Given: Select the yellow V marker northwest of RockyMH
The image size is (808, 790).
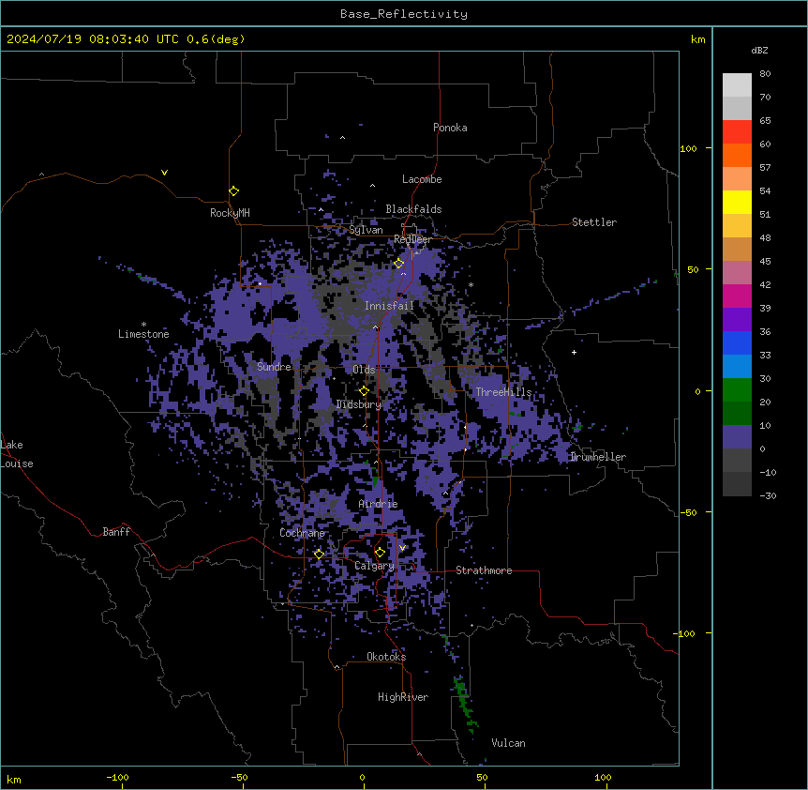Looking at the screenshot, I should (164, 173).
